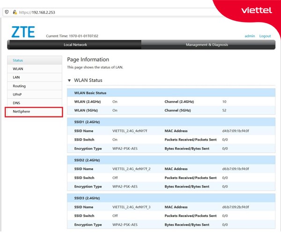Click MAC address d6:b7:09:1b:f4:0f
The height and width of the screenshot is (246, 281).
(x=236, y=169)
